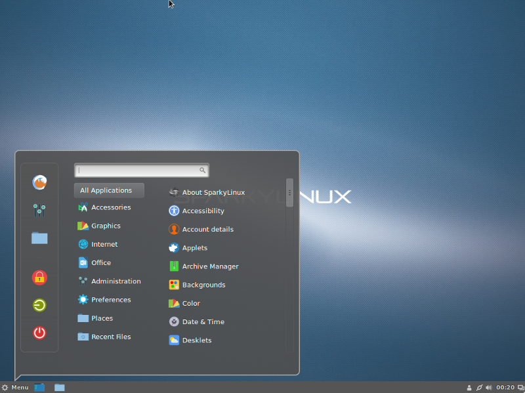Click the applications list scrollbar handle
The width and height of the screenshot is (525, 393).
(x=289, y=193)
